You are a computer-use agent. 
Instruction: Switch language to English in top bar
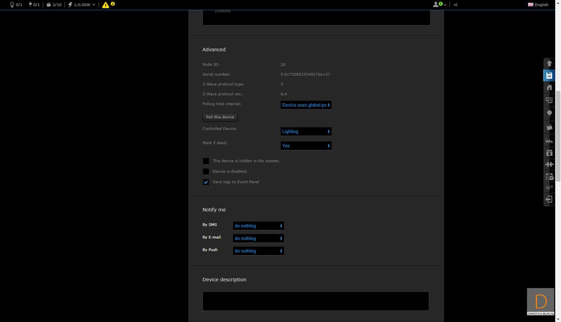coord(538,5)
